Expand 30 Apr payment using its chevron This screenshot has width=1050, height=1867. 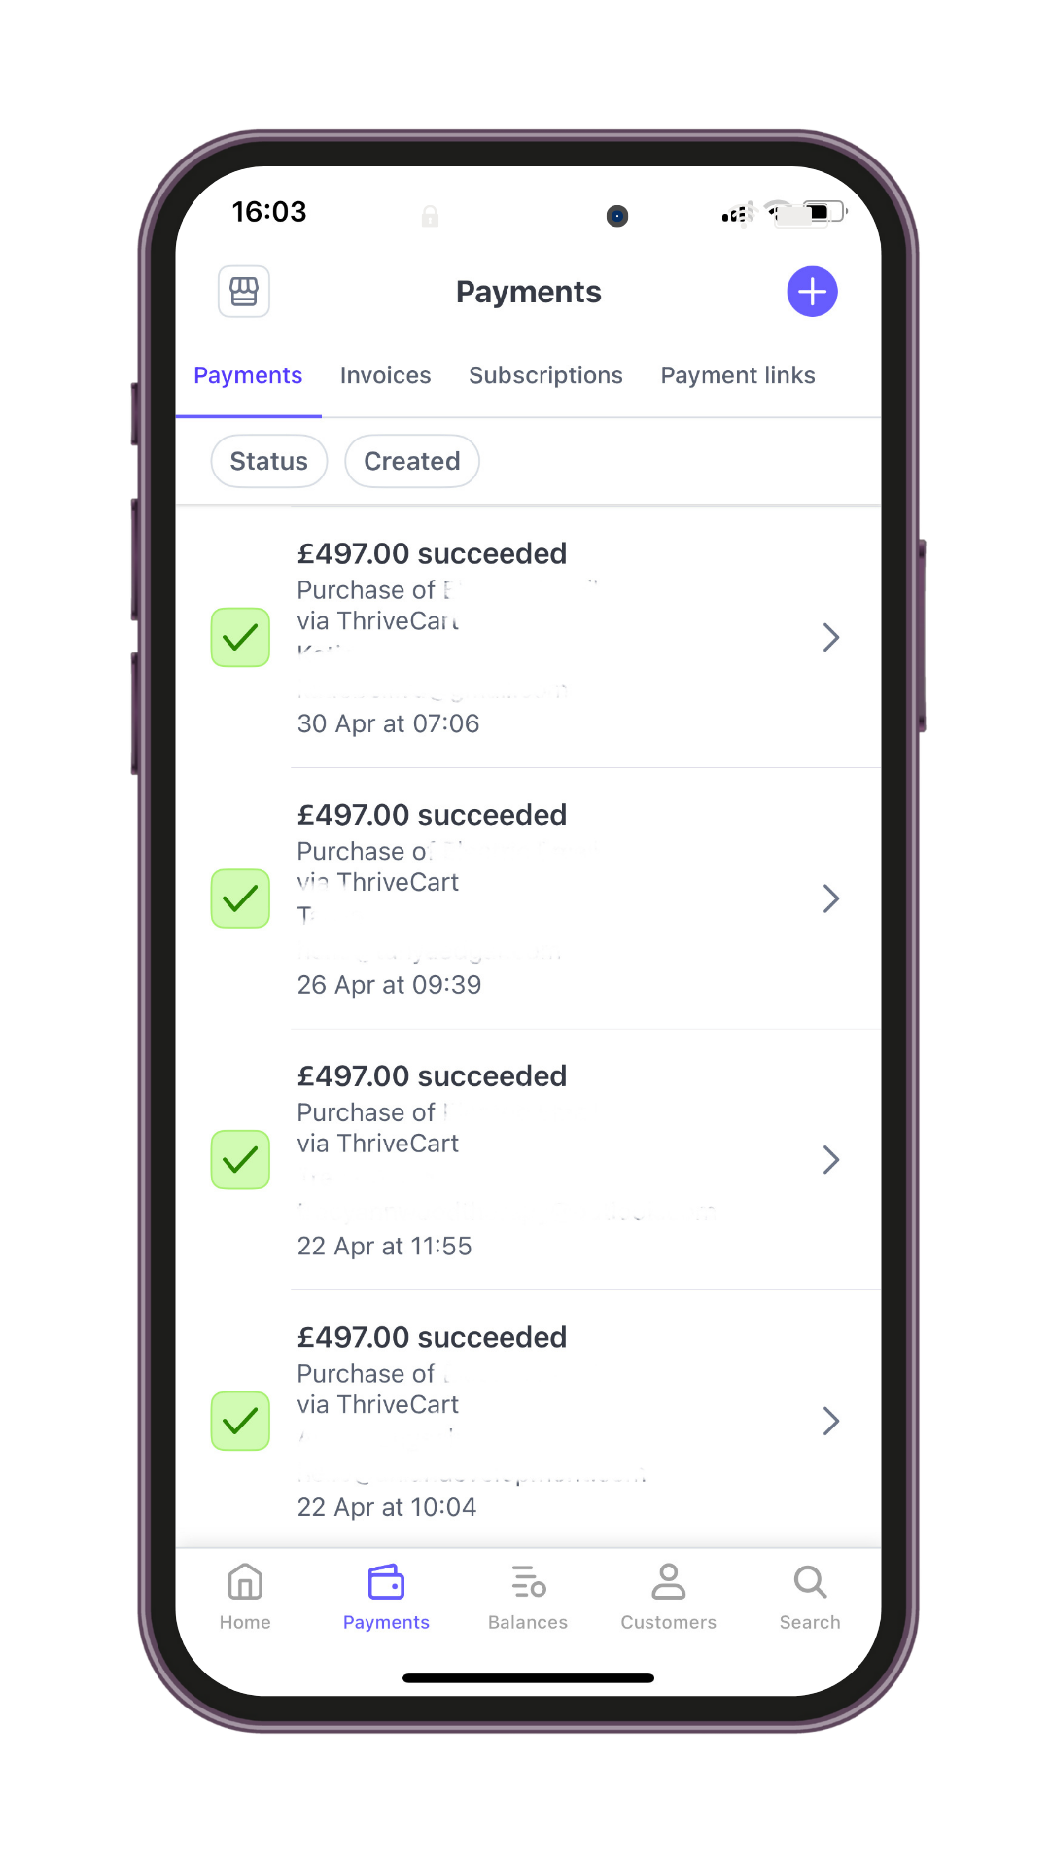point(831,637)
